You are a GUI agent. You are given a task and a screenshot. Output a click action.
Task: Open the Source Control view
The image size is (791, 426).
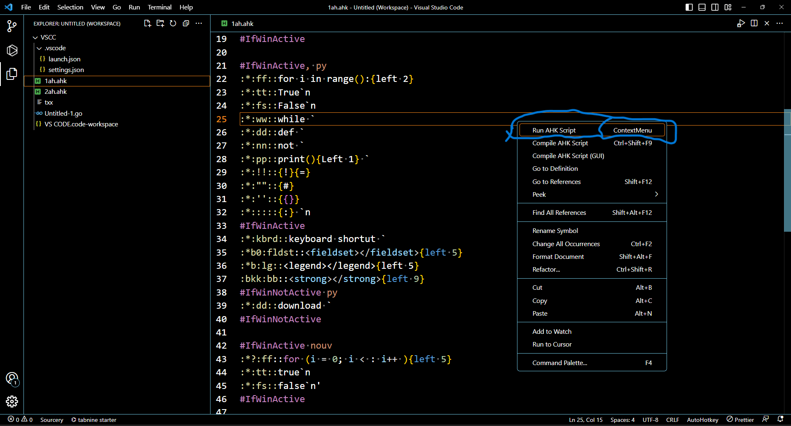pyautogui.click(x=12, y=26)
